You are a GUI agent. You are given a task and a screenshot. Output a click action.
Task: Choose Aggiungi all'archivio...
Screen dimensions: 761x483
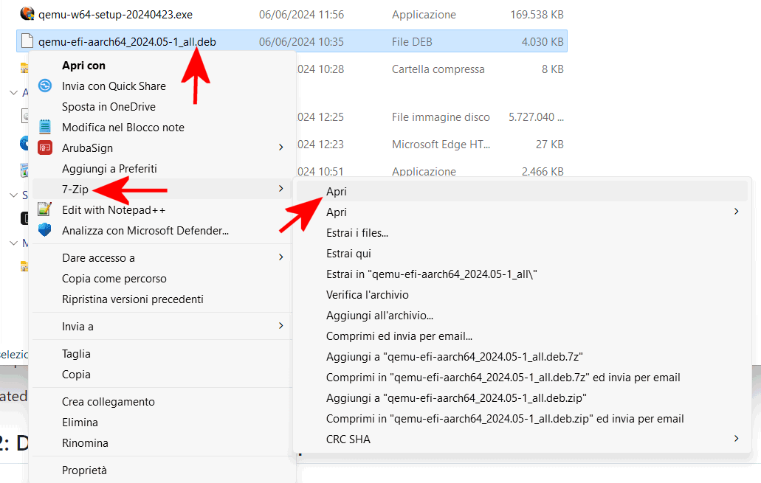(379, 316)
